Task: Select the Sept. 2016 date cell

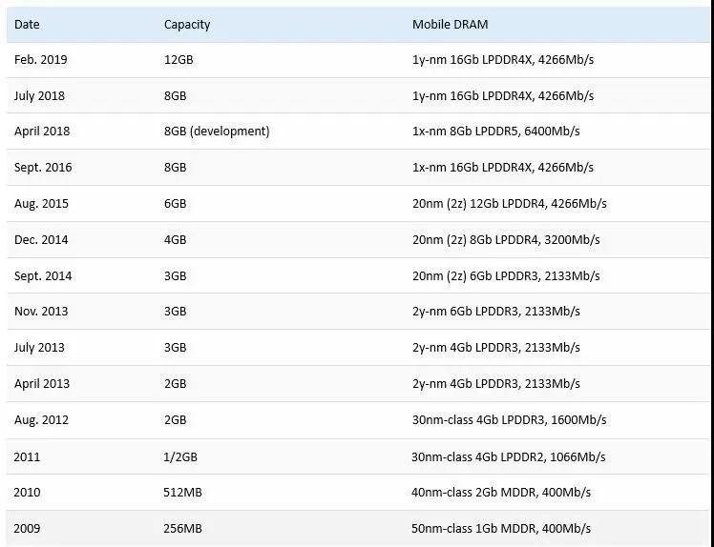Action: (43, 168)
